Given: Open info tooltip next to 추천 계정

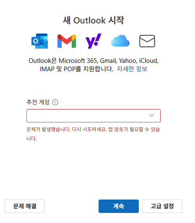Looking at the screenshot, I should pos(55,102).
